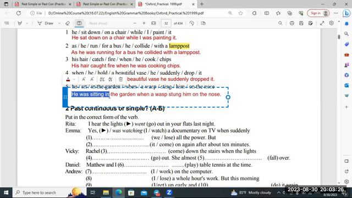The height and width of the screenshot is (198, 352).
Task: Expand the text color dropdown arrow
Action: point(74,79)
